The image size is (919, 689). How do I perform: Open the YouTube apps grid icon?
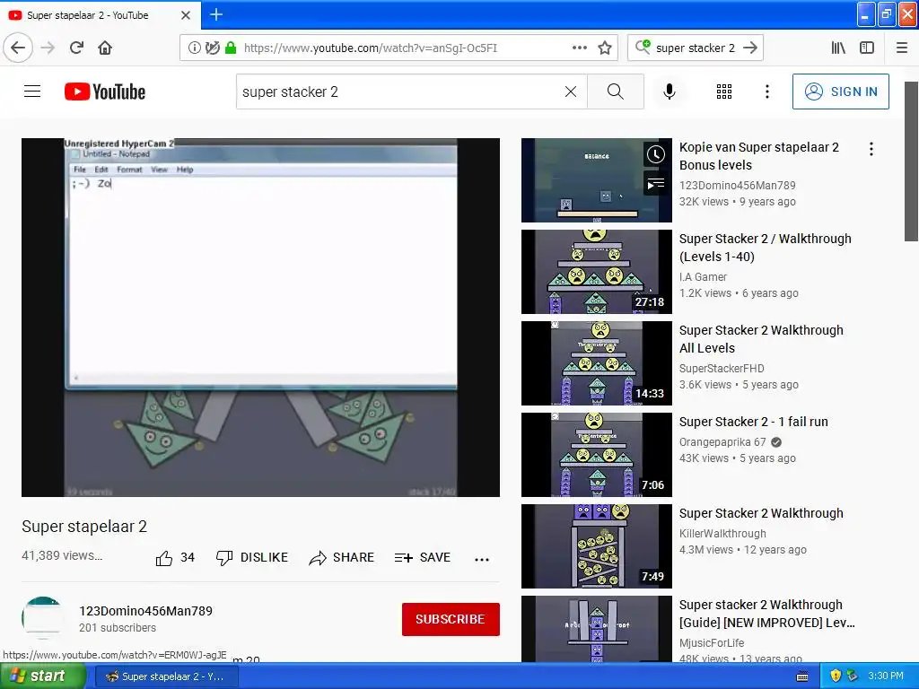point(724,92)
